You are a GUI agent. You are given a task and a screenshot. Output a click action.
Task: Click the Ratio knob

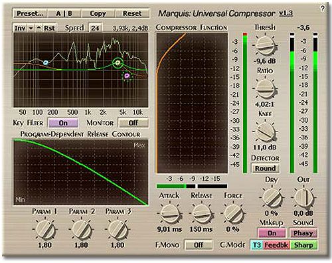265,88
